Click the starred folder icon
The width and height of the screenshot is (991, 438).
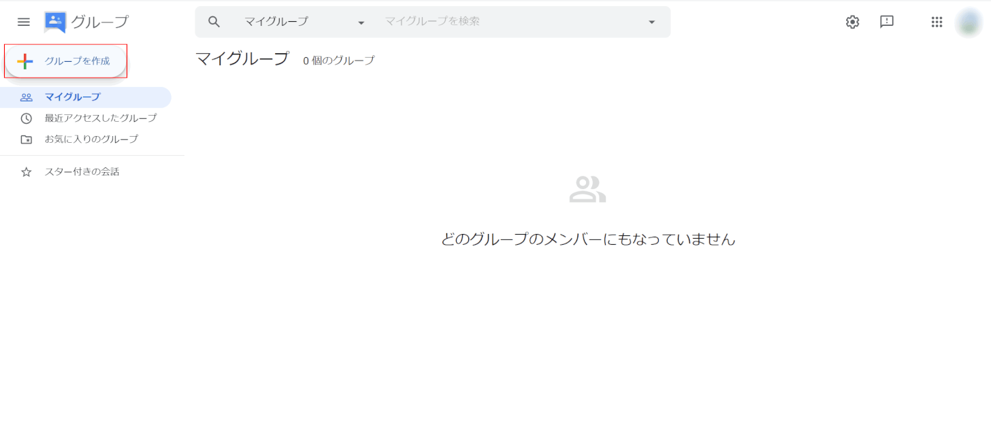(27, 139)
